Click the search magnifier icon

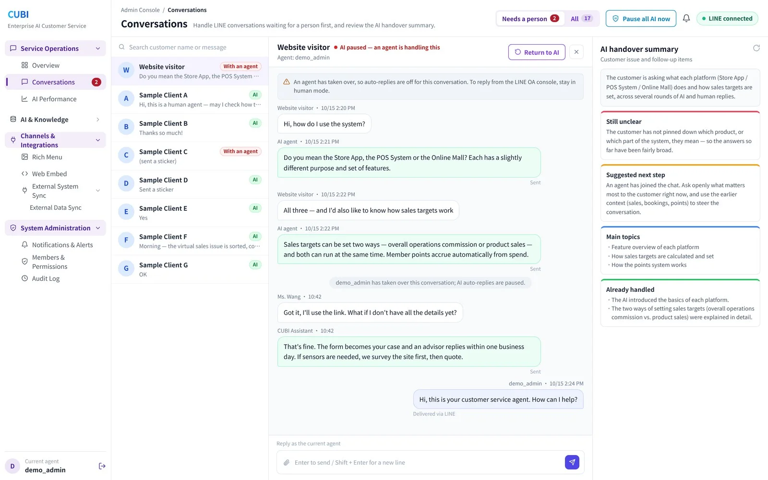tap(122, 47)
